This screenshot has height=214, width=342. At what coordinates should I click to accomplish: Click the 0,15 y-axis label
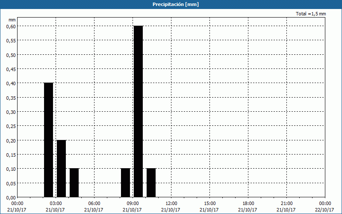point(11,155)
